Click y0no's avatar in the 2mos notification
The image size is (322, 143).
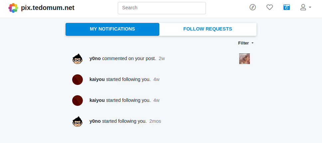tap(78, 121)
